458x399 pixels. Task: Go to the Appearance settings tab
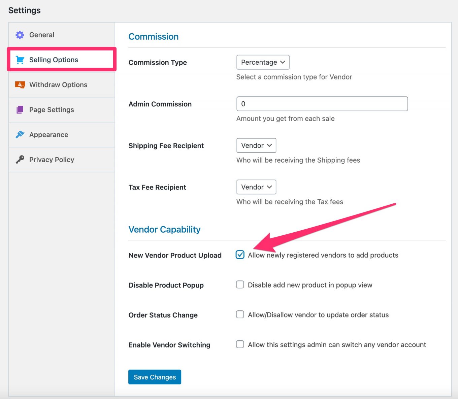pyautogui.click(x=48, y=135)
